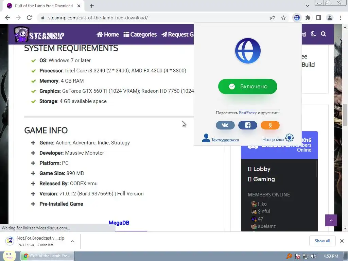Click the Chrome taskbar button
The height and width of the screenshot is (261, 348).
pyautogui.click(x=47, y=256)
